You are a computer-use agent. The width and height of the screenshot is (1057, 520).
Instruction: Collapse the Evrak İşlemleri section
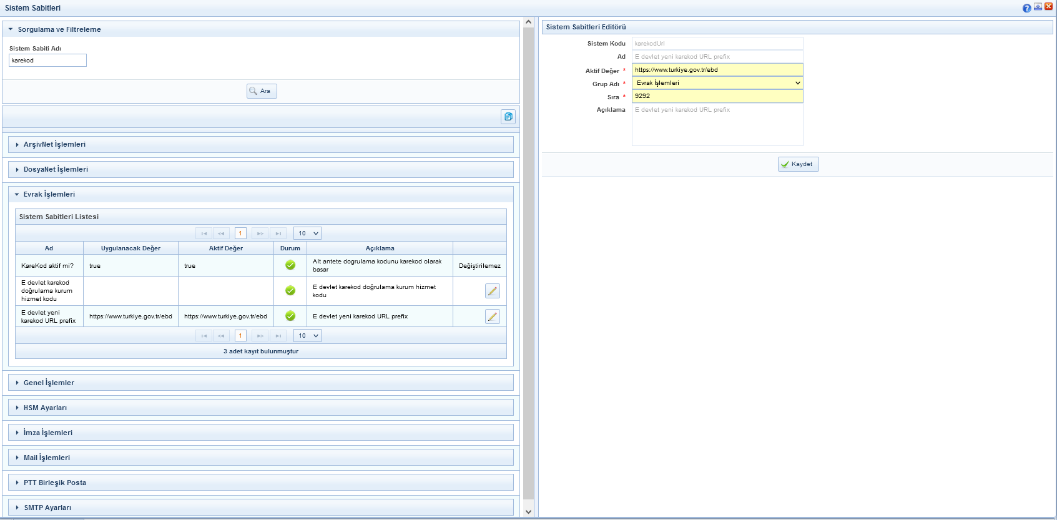[x=17, y=194]
